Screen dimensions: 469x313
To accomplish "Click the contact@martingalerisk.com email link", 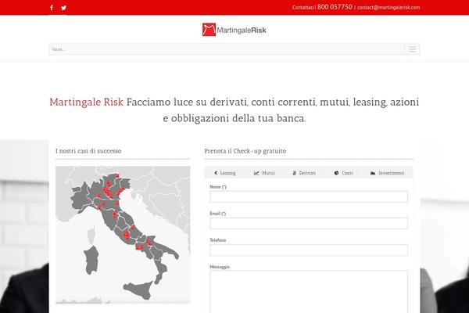I will [388, 8].
